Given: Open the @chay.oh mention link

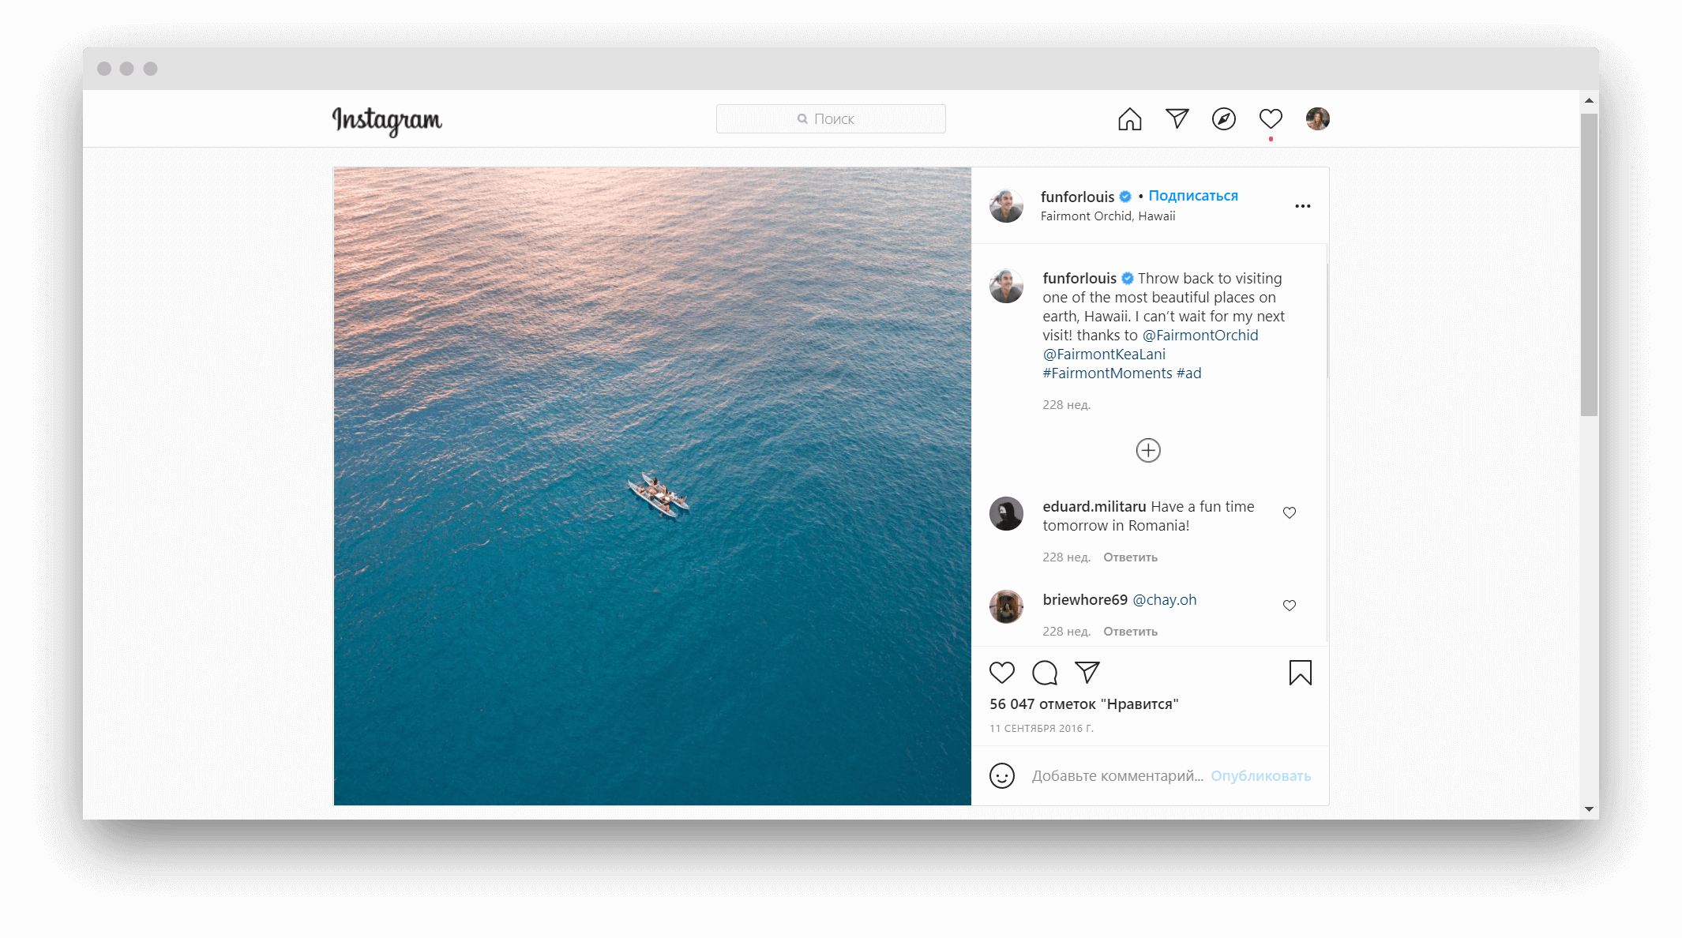Looking at the screenshot, I should [1164, 600].
